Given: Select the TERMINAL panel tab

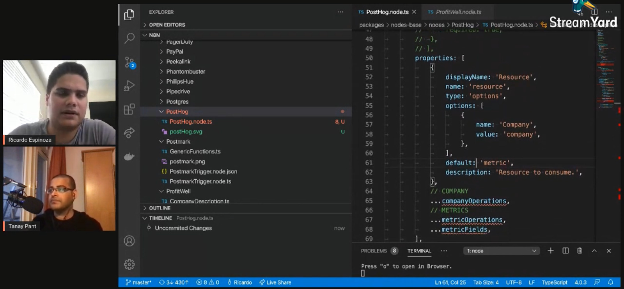Looking at the screenshot, I should click(x=419, y=251).
